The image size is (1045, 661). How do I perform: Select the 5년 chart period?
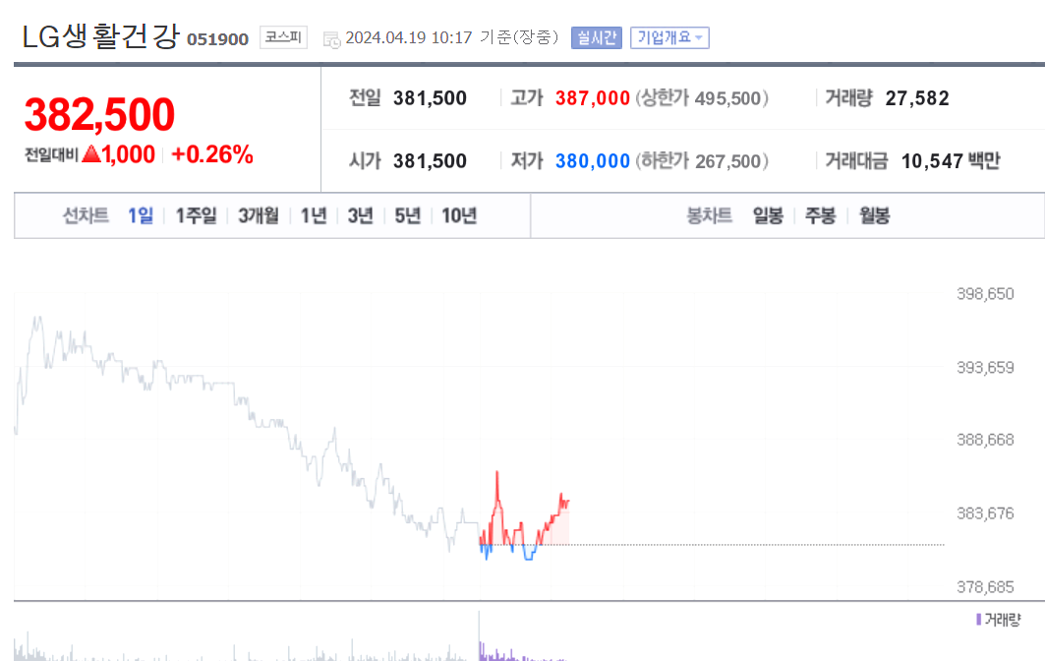point(408,215)
